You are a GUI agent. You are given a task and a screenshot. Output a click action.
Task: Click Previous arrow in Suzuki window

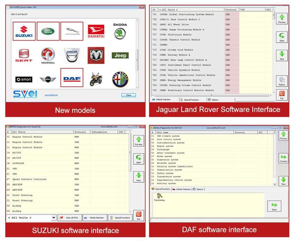click(139, 141)
